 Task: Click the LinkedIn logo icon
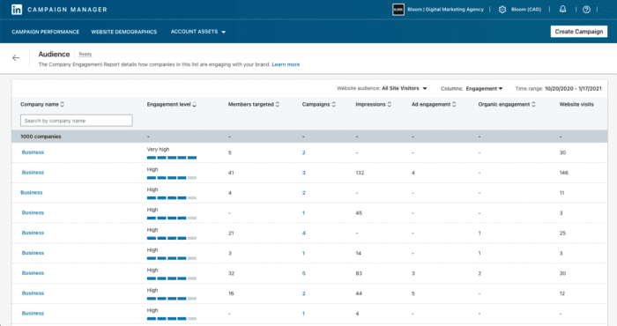click(x=17, y=10)
